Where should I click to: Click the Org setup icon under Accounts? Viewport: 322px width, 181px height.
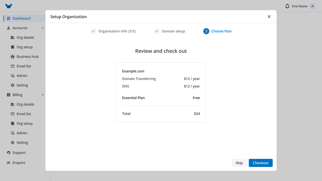pos(13,47)
